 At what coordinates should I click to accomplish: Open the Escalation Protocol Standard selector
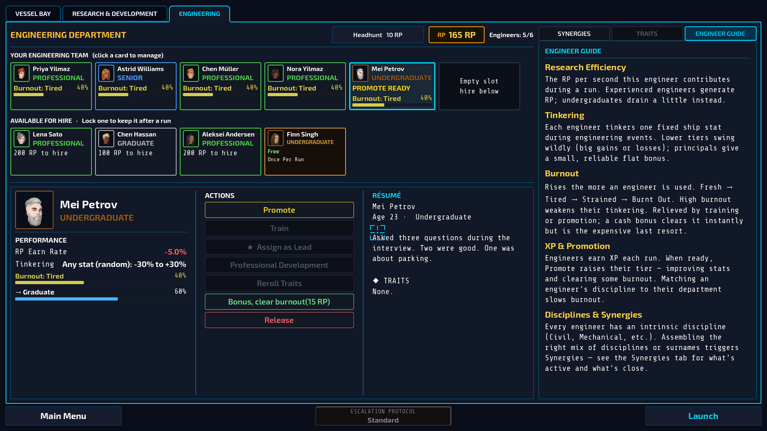coord(383,416)
